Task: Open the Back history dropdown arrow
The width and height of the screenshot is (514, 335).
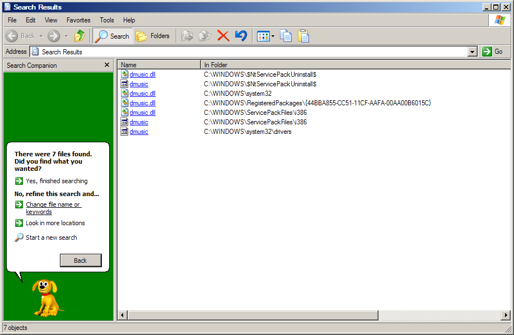Action: 41,36
